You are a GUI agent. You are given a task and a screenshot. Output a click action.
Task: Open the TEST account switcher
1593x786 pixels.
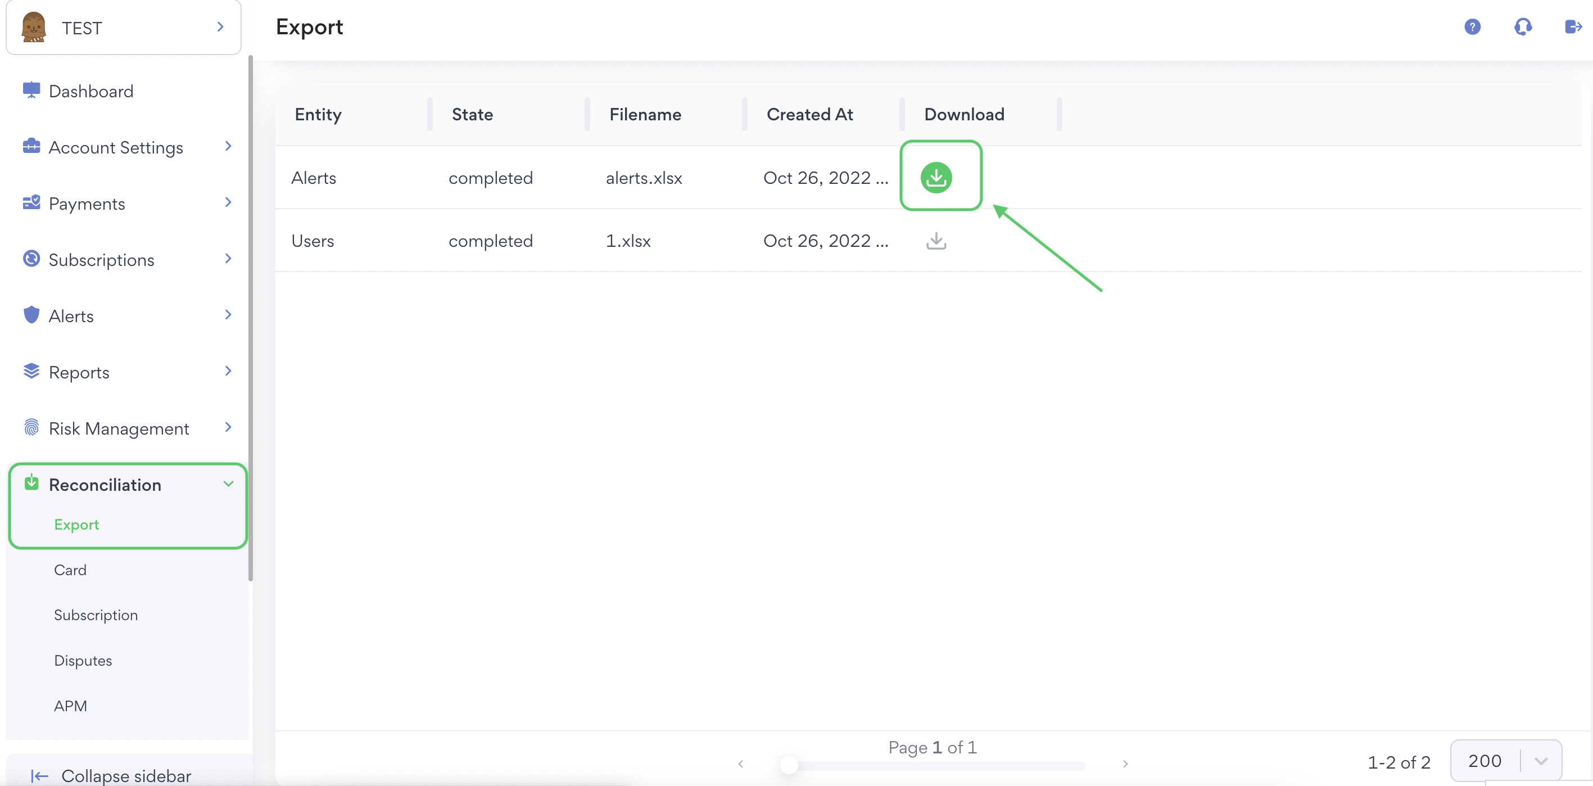123,28
